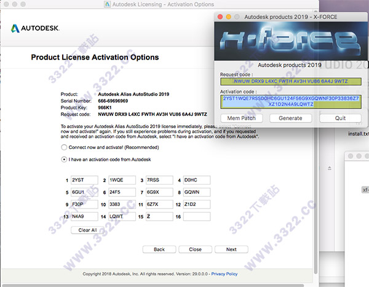Click activation code field 7 containing 6G9X
Viewport: 369px width, 287px height.
coord(159,192)
